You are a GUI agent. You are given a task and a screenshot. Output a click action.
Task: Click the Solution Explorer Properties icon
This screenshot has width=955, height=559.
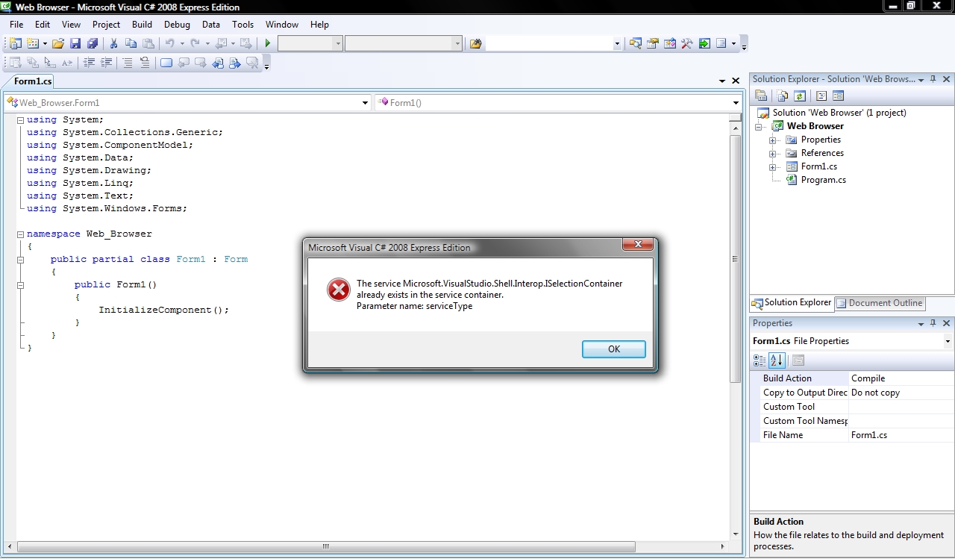click(761, 96)
